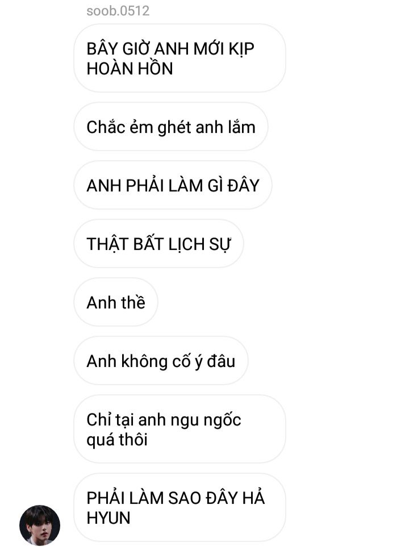This screenshot has width=409, height=547.
Task: Click the word 'không' in the sixth bubble
Action: click(144, 362)
